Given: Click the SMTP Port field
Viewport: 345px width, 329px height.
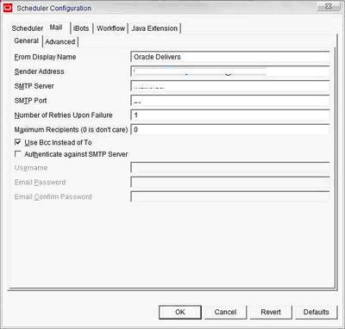Looking at the screenshot, I should click(x=230, y=101).
